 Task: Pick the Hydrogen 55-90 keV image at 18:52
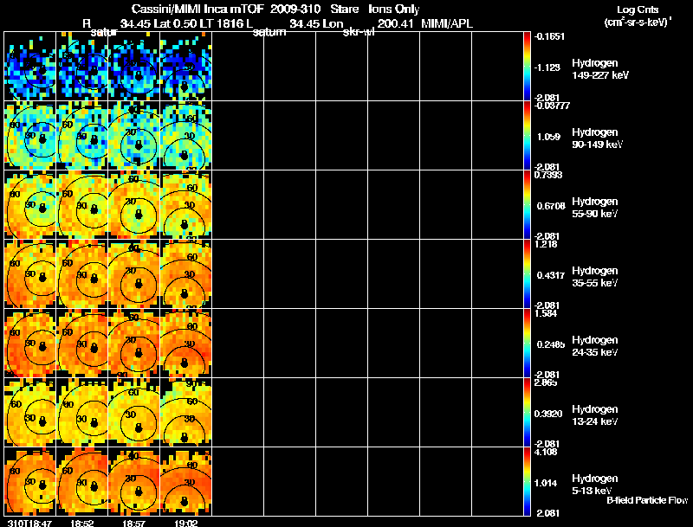tap(82, 205)
